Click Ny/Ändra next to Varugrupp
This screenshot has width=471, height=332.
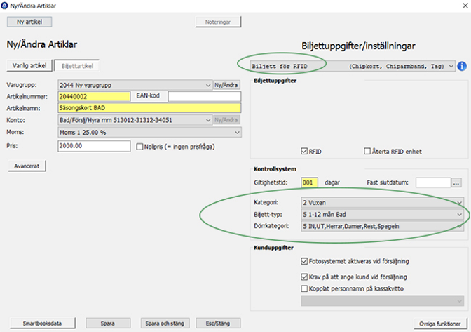click(x=226, y=85)
